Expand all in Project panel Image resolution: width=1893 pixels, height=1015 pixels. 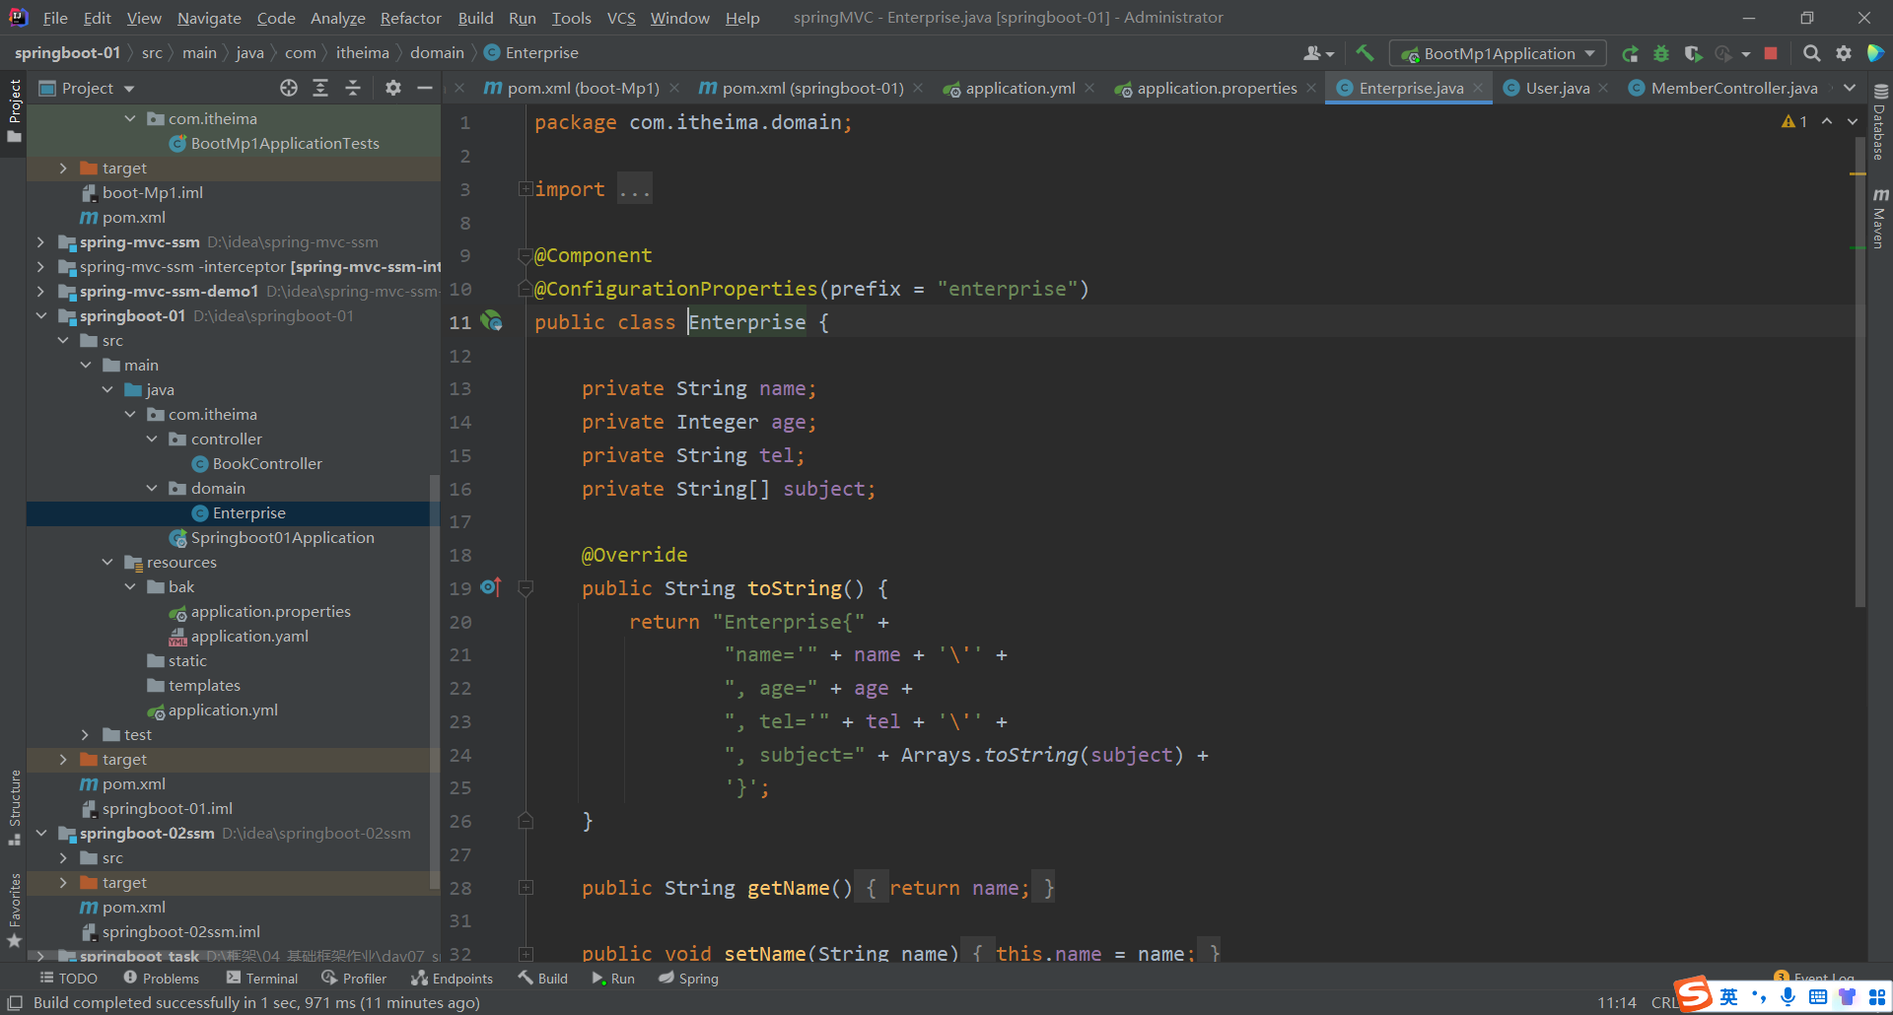pos(320,88)
